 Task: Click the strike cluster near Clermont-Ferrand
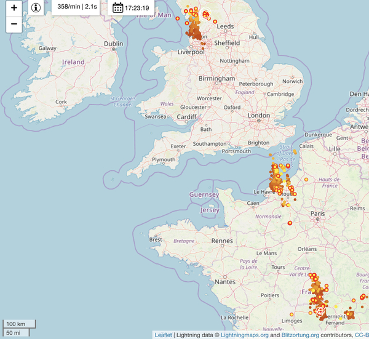pos(348,314)
